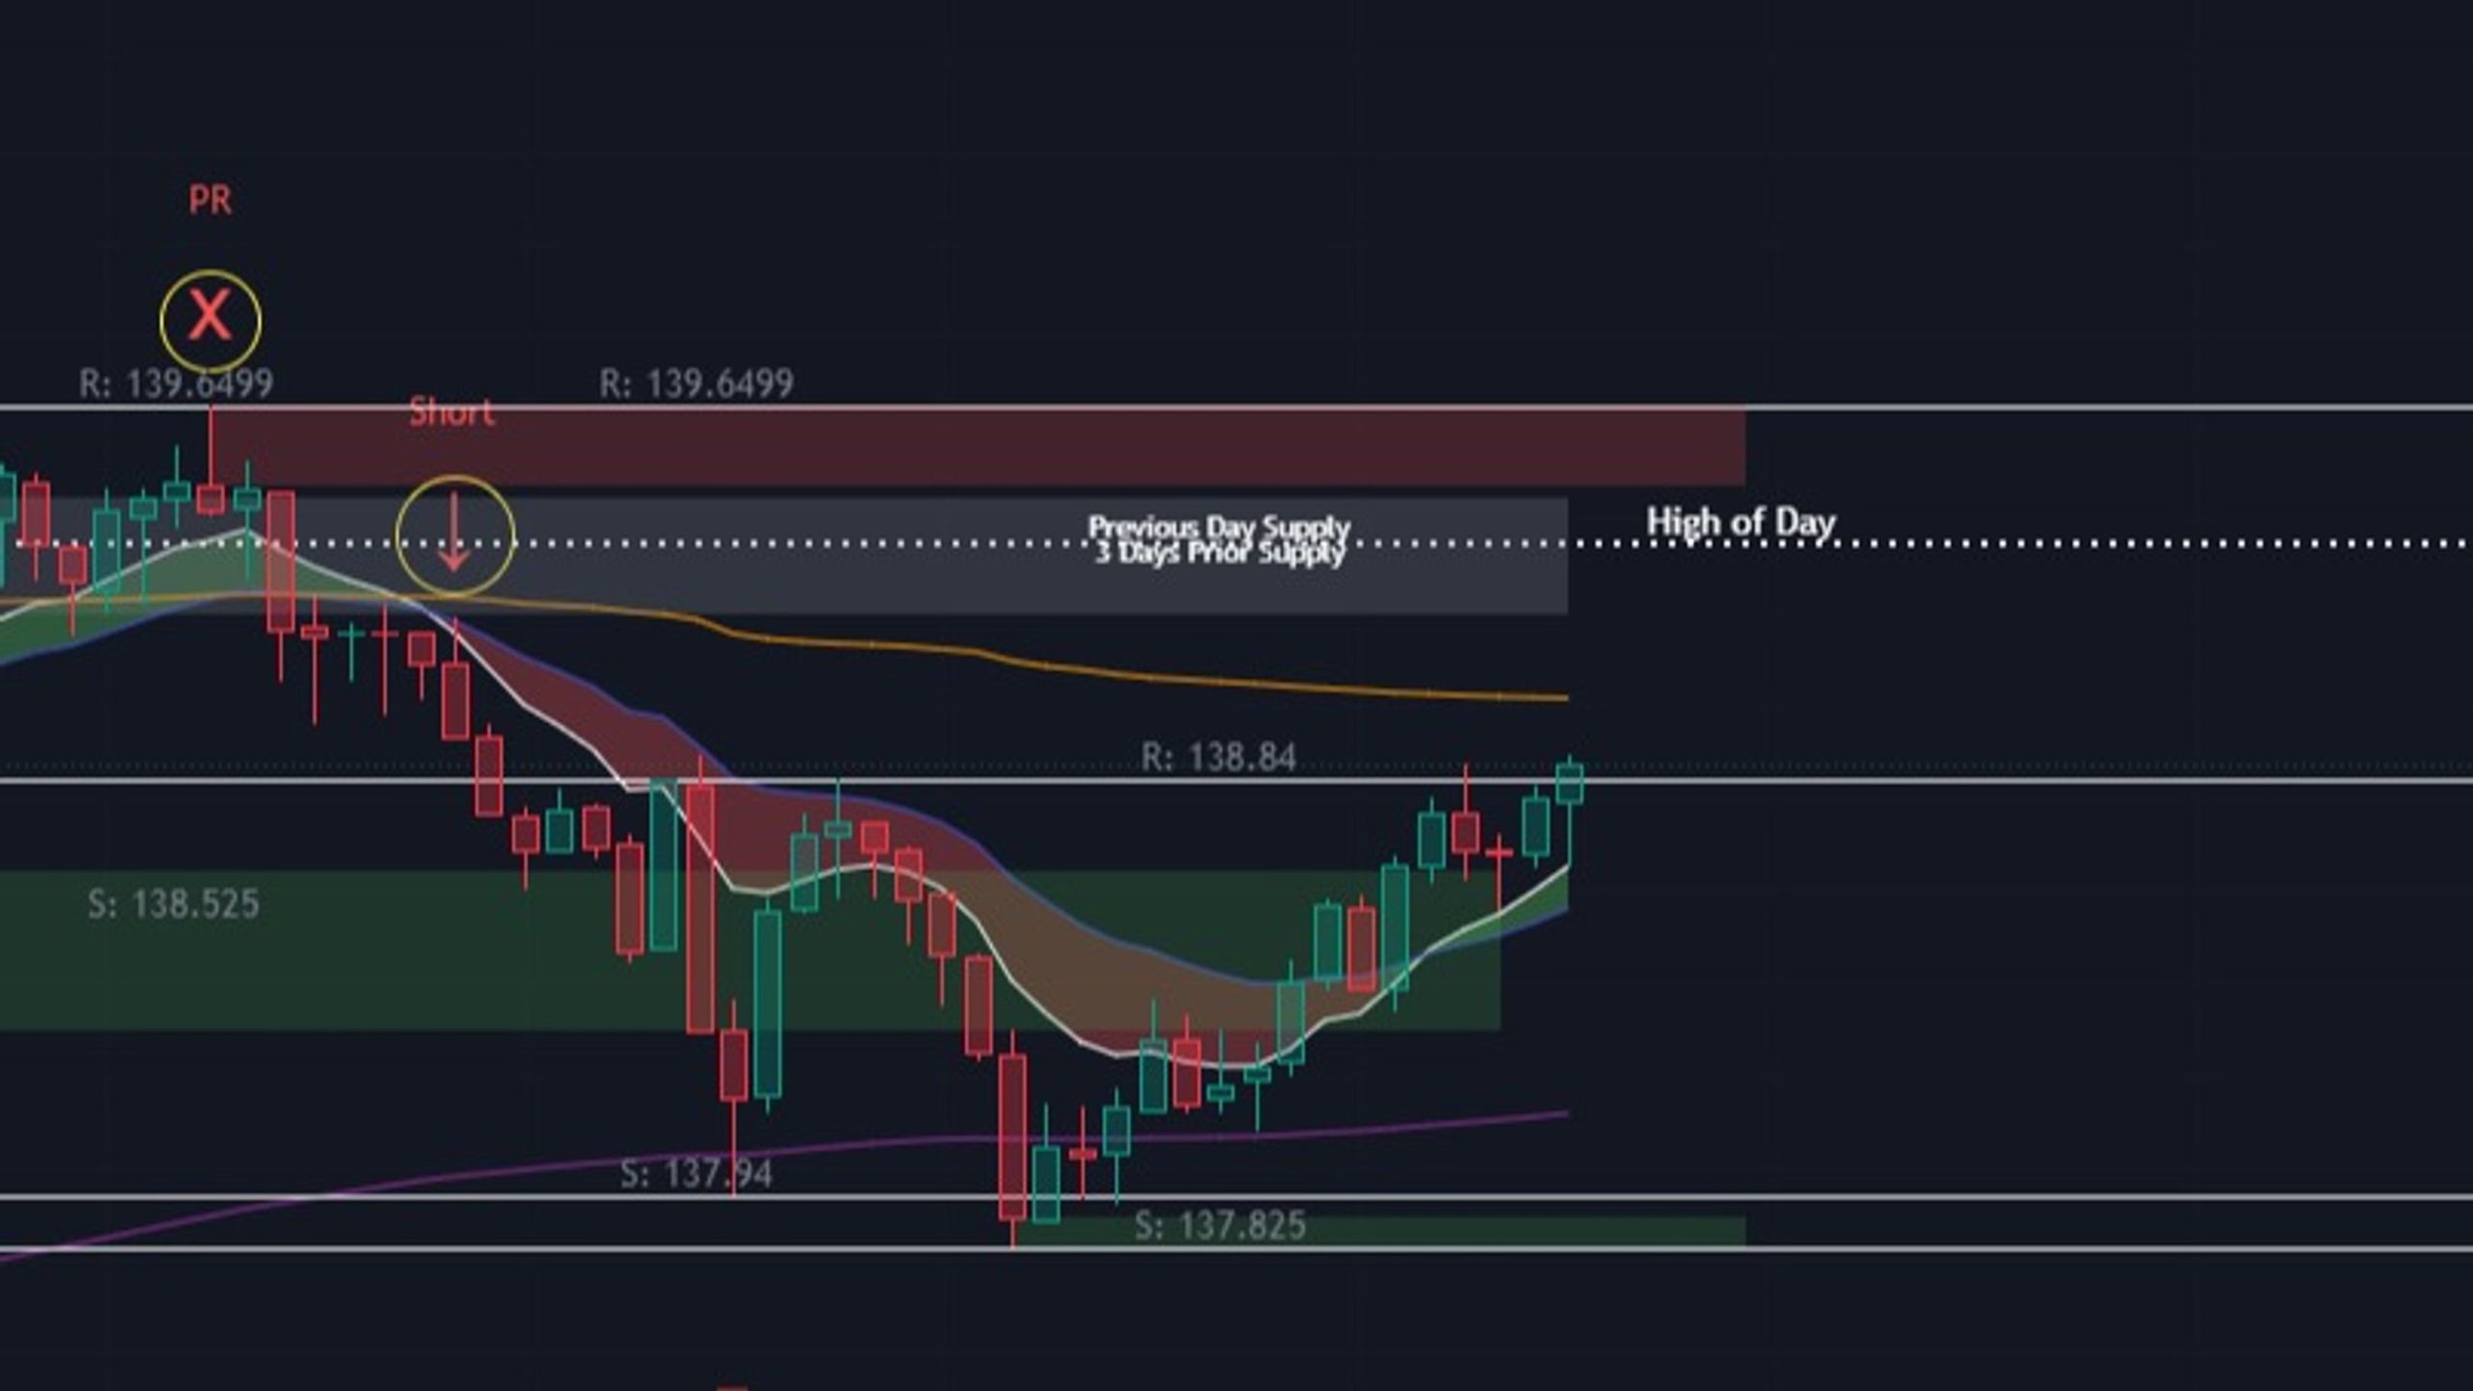The width and height of the screenshot is (2473, 1391).
Task: Click the large green support zone near S: 138.525
Action: point(750,951)
